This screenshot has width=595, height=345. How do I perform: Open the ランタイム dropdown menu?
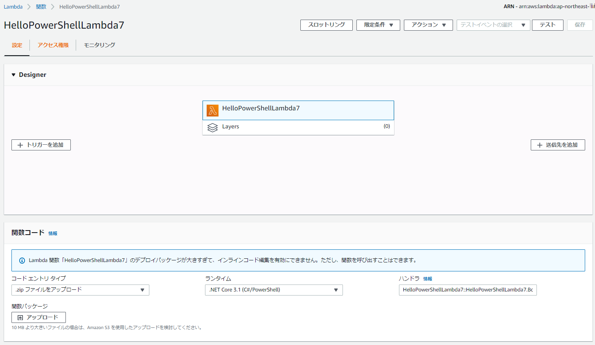coord(274,290)
